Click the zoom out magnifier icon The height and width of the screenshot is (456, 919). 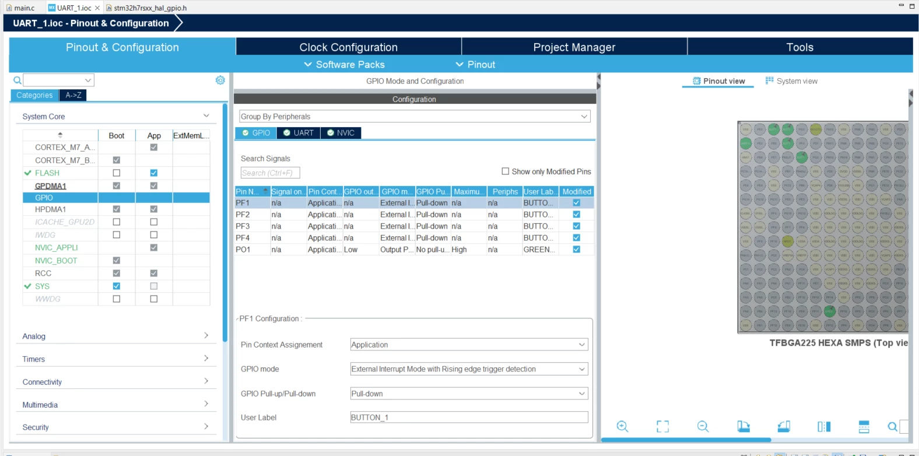tap(703, 426)
